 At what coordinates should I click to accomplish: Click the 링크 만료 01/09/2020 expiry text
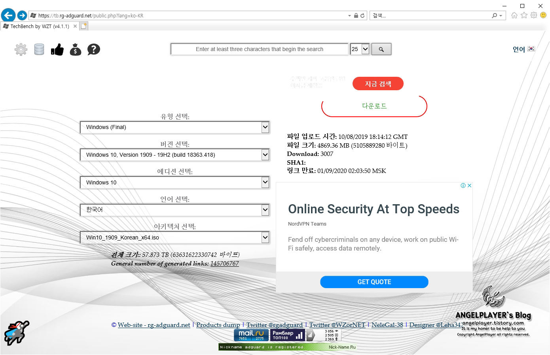(x=336, y=171)
